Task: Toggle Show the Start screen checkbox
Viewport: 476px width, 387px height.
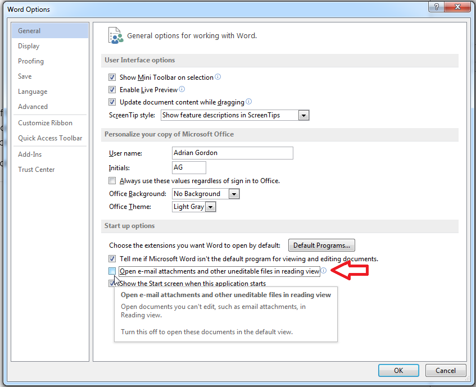Action: click(112, 284)
